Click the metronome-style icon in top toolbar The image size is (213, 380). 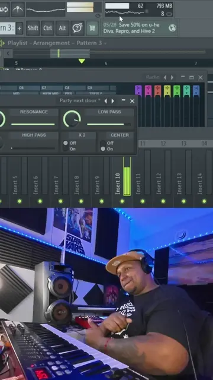[18, 9]
